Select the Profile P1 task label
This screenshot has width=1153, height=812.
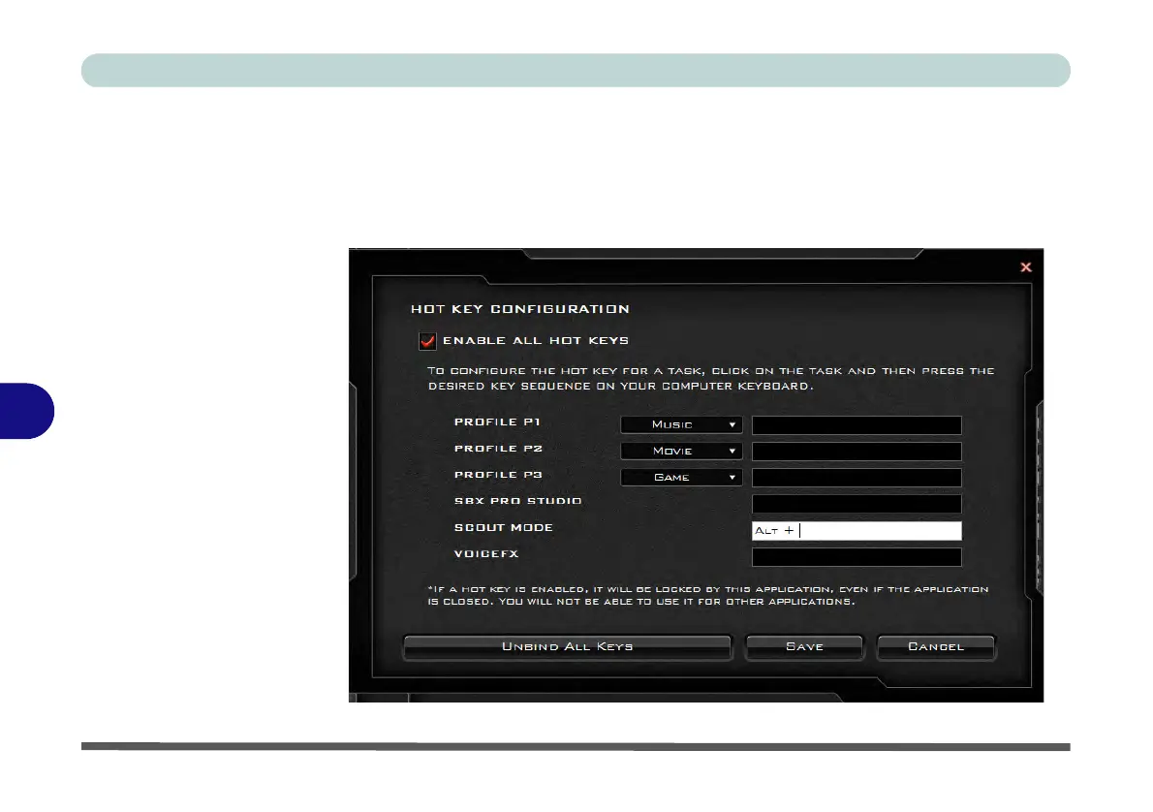497,422
